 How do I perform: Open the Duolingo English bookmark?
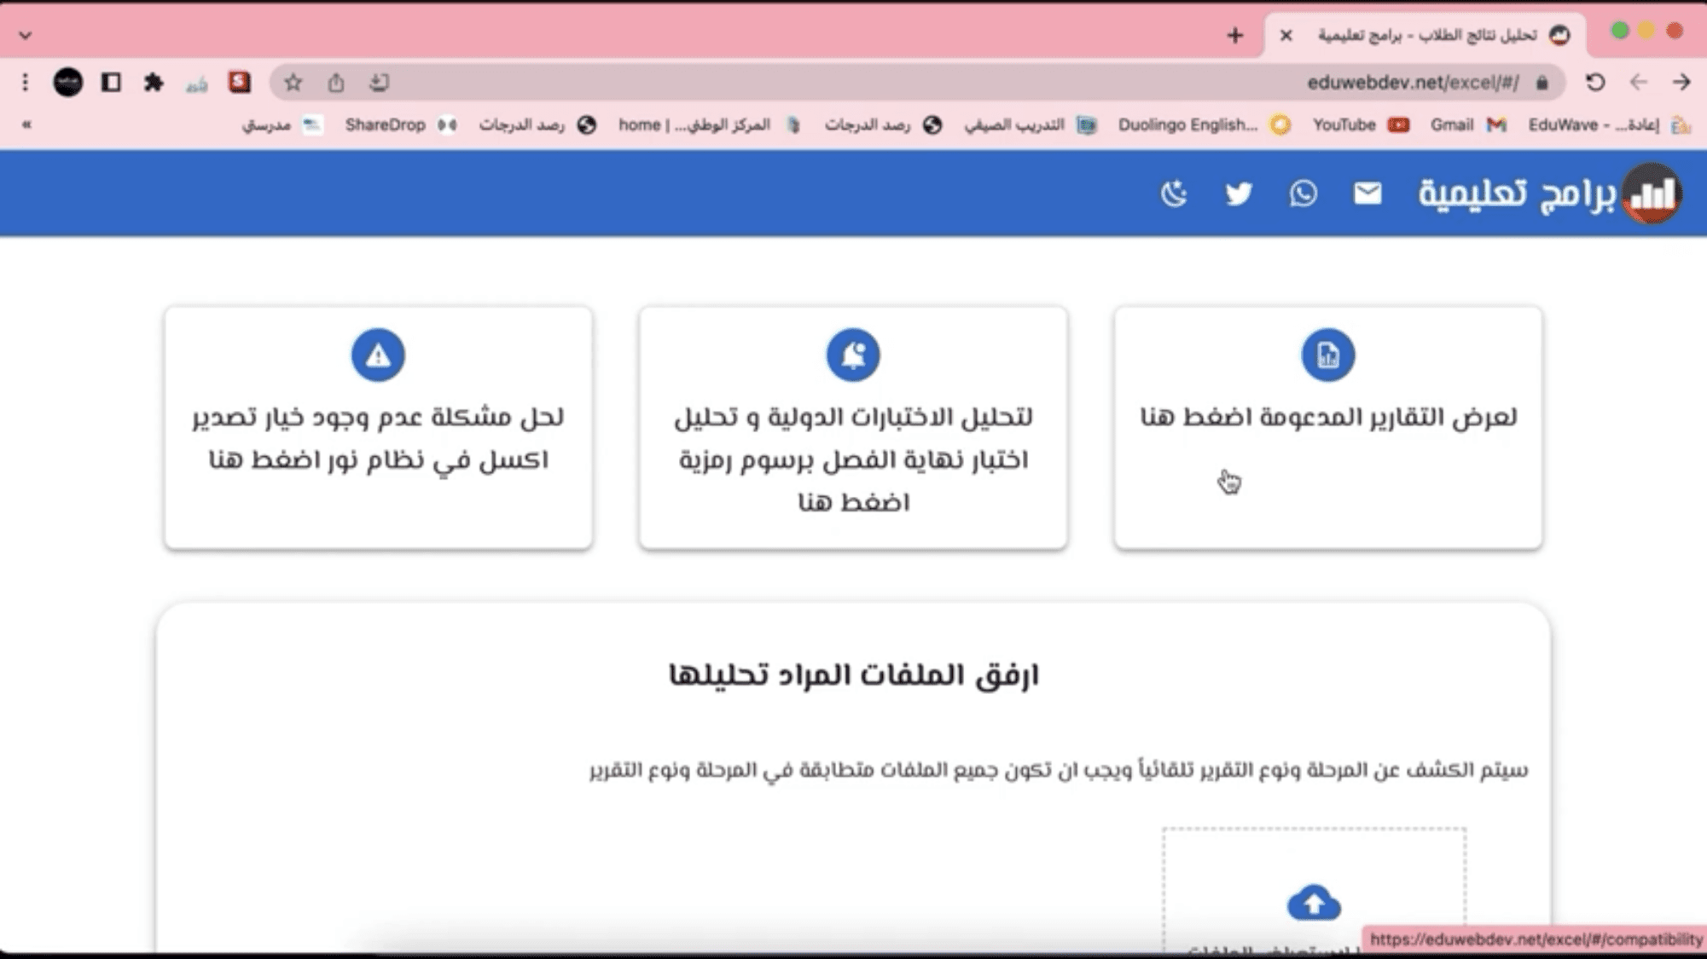[x=1203, y=124]
